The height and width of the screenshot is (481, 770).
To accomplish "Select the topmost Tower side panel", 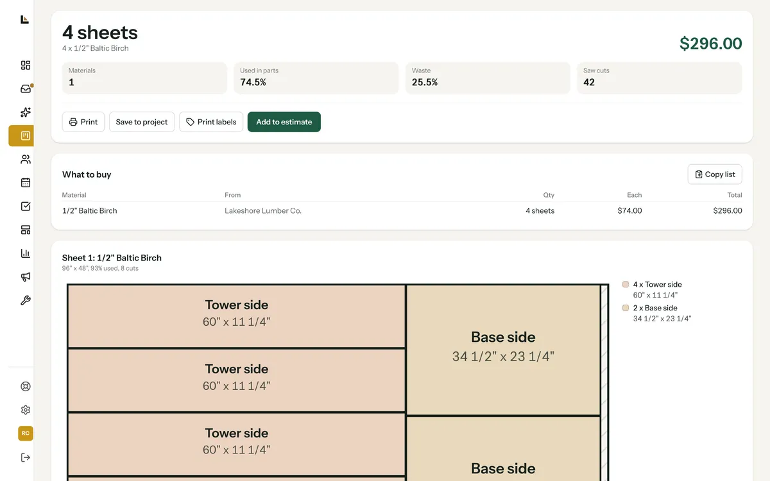I will [236, 316].
